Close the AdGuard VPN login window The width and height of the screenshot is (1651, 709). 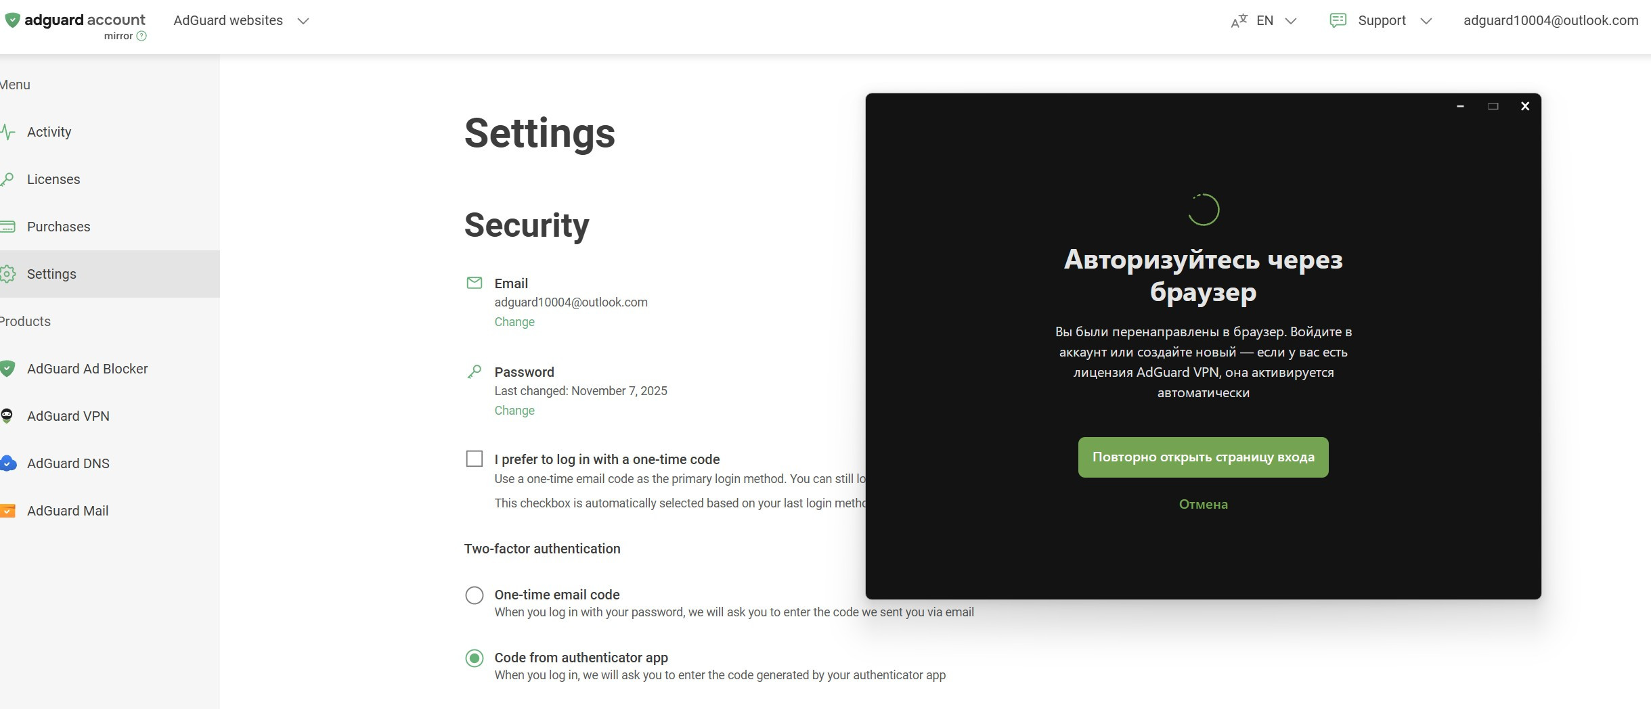coord(1525,106)
